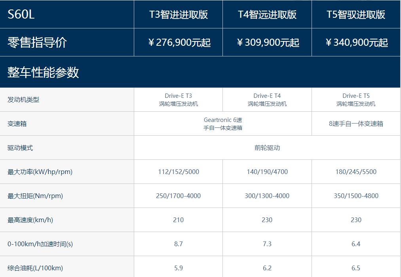Select the Drive-E T4 engine cell
This screenshot has height=277, width=401.
(x=267, y=100)
